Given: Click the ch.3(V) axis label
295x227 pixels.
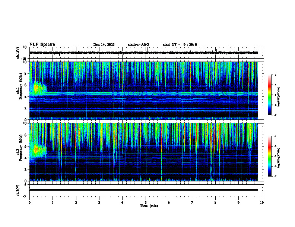Looking at the screenshot, I should click(x=18, y=190).
